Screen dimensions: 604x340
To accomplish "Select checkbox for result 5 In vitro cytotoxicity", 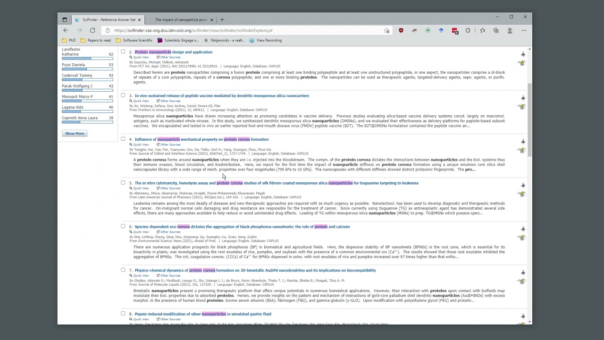I will coord(123,183).
